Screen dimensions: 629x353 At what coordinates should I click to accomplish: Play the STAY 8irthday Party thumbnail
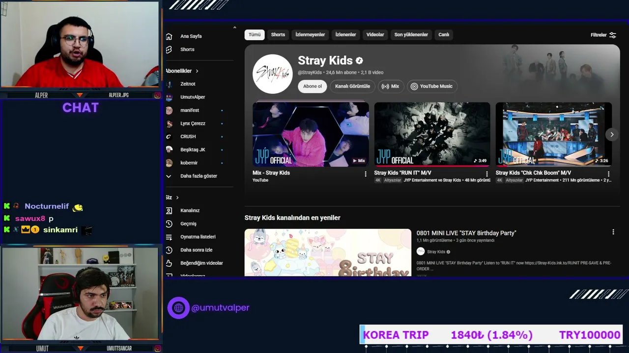point(328,252)
